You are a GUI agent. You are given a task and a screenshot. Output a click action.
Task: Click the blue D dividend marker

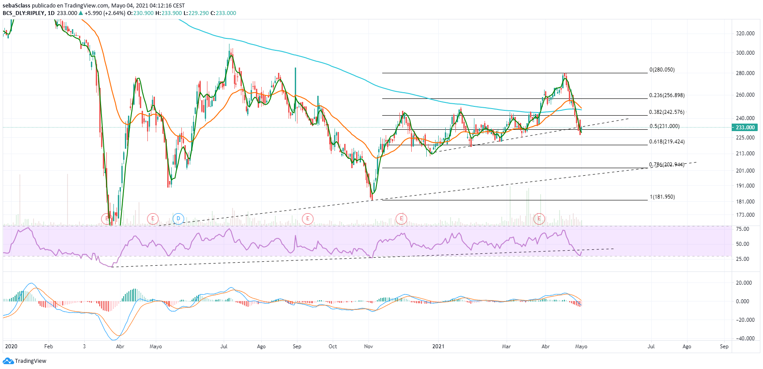point(178,218)
